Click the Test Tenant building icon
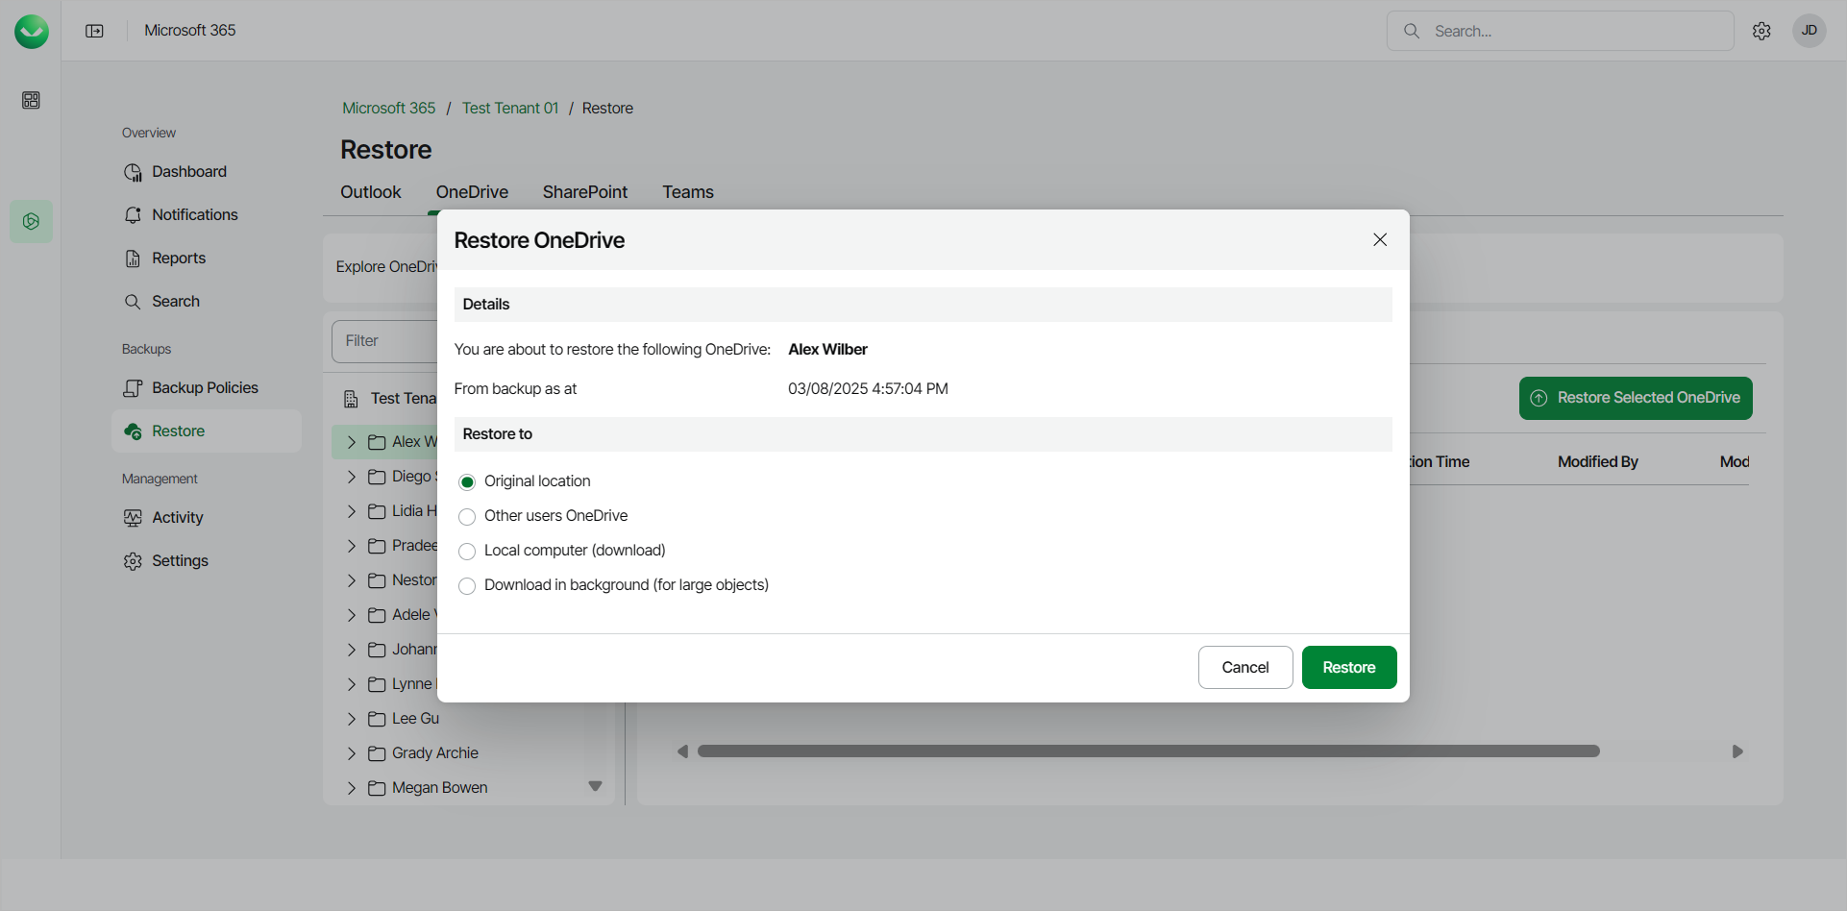The height and width of the screenshot is (911, 1847). click(351, 399)
